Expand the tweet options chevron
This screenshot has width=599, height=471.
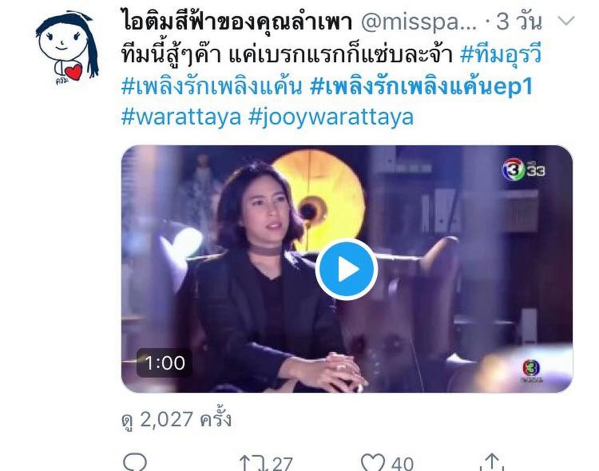point(566,20)
